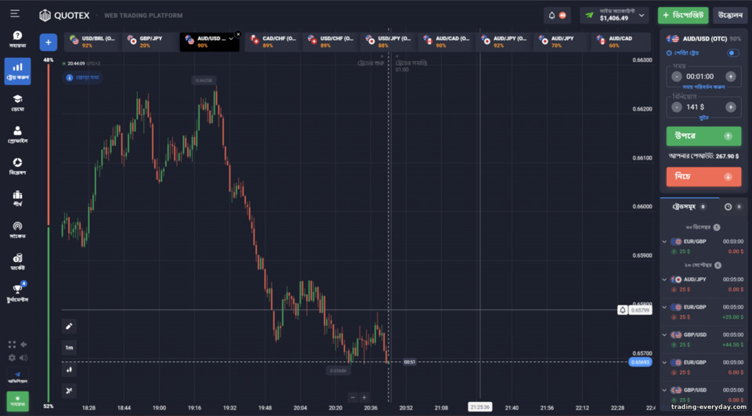Increase the trade time with plus

(x=730, y=76)
